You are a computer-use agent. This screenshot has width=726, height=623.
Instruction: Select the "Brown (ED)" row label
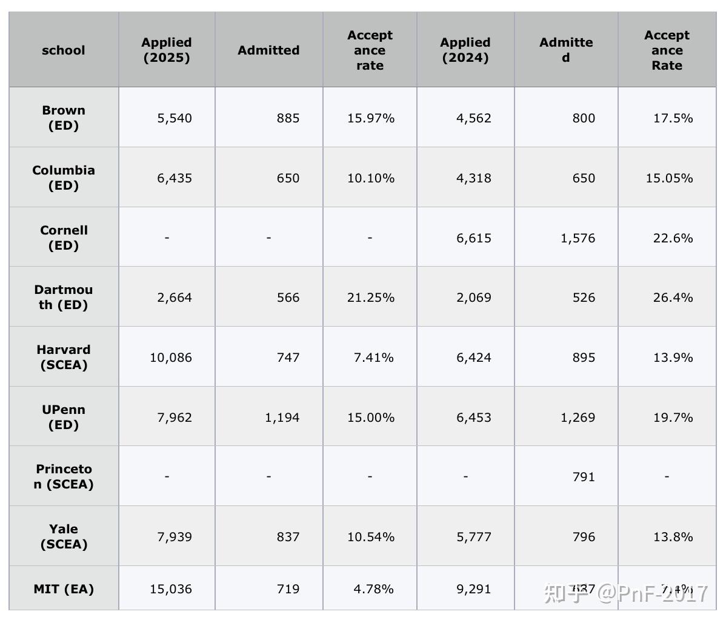pos(64,118)
